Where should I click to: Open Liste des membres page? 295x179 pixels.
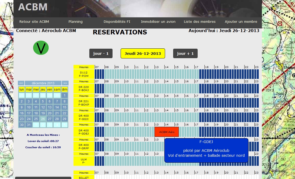tap(200, 22)
